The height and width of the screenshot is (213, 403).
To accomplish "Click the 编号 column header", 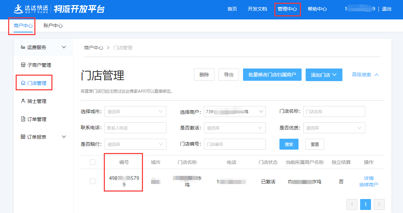I will [x=124, y=162].
